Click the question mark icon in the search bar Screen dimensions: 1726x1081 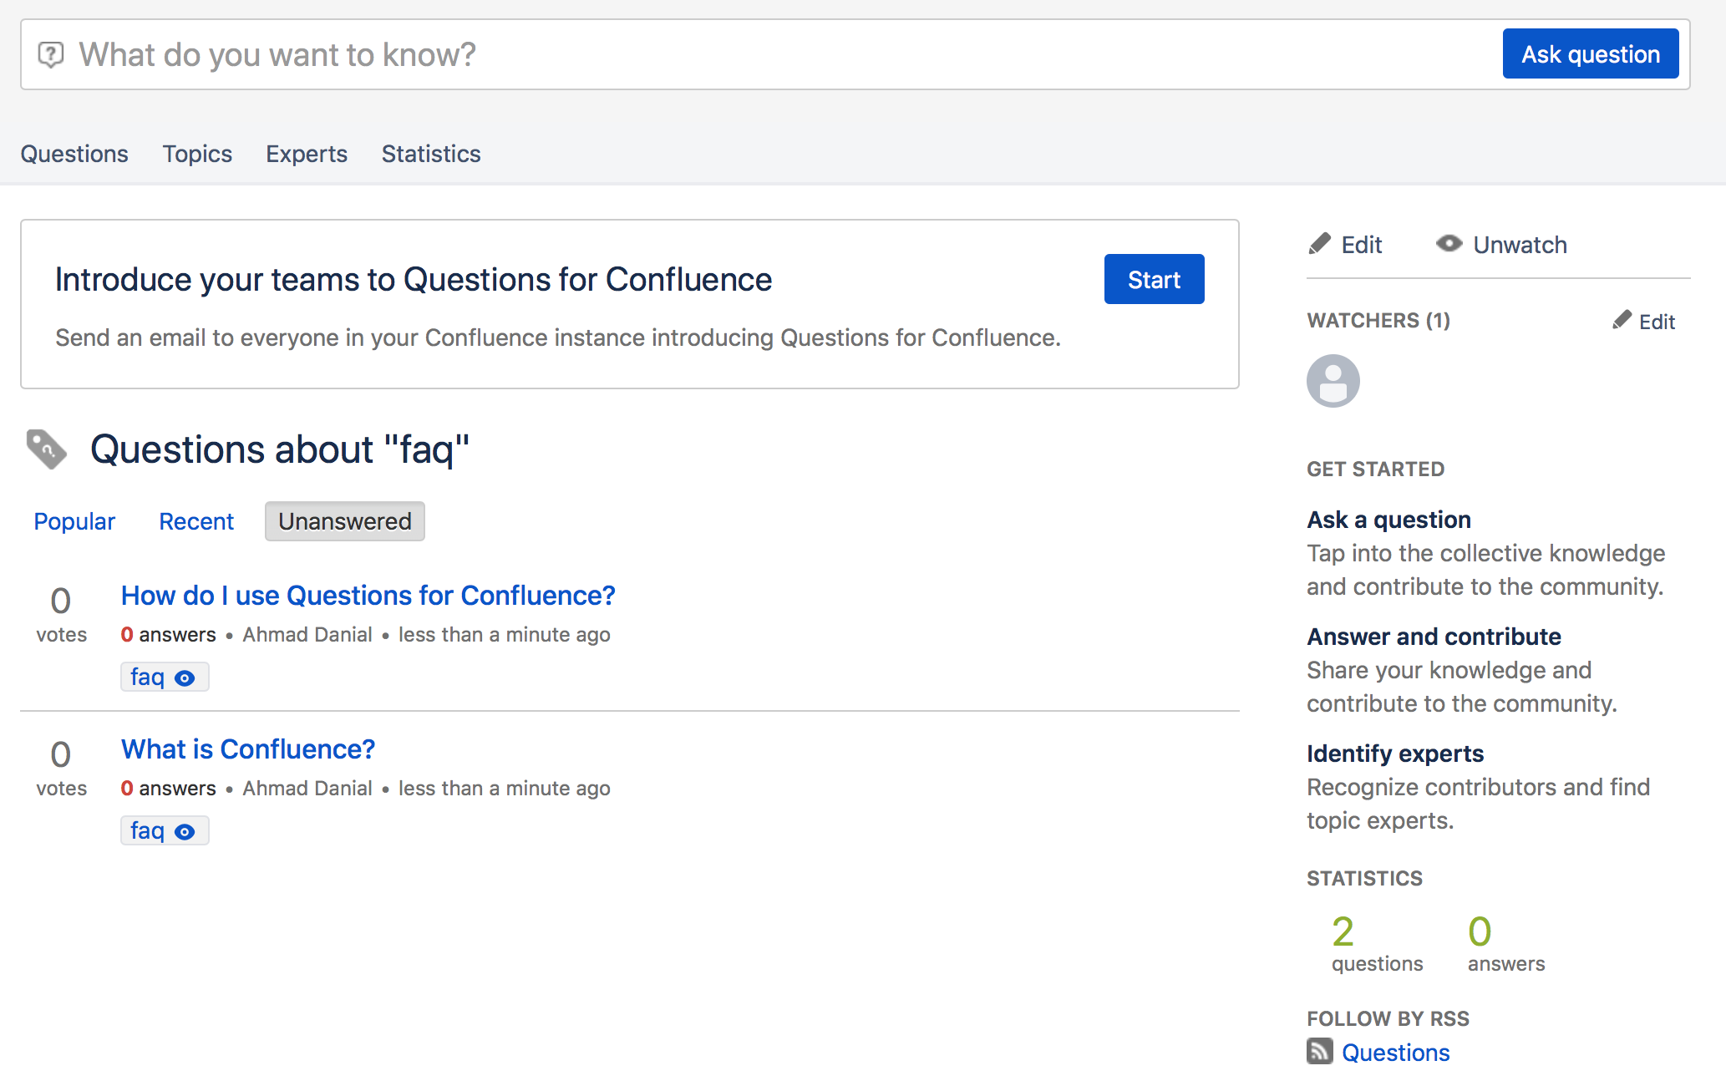51,53
